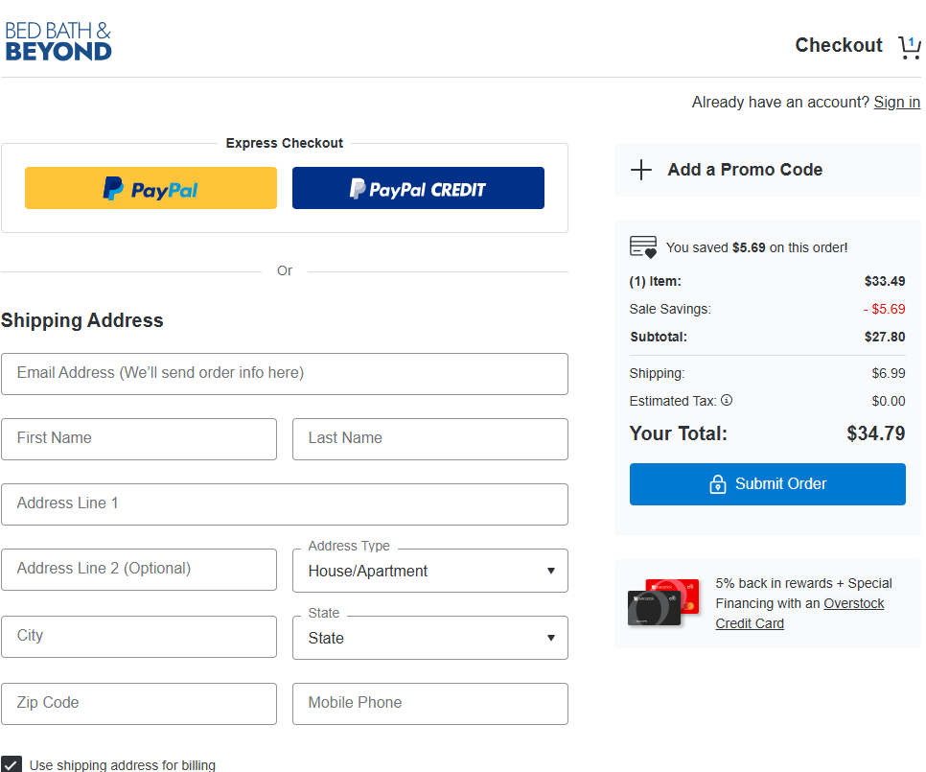Click the plus icon beside Add a Promo Code
Screen dimensions: 926x772
point(640,170)
